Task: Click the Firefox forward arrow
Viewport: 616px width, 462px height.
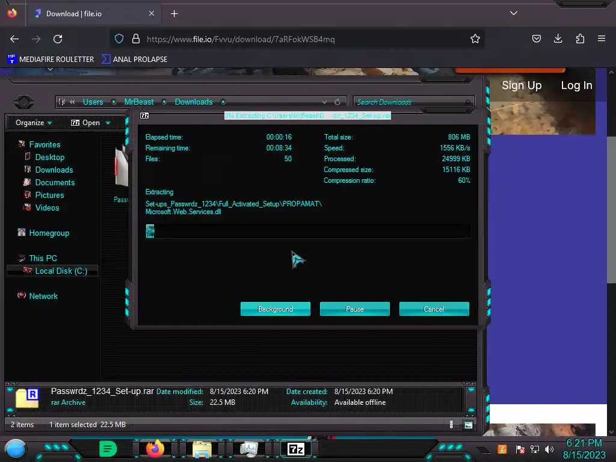Action: (36, 39)
